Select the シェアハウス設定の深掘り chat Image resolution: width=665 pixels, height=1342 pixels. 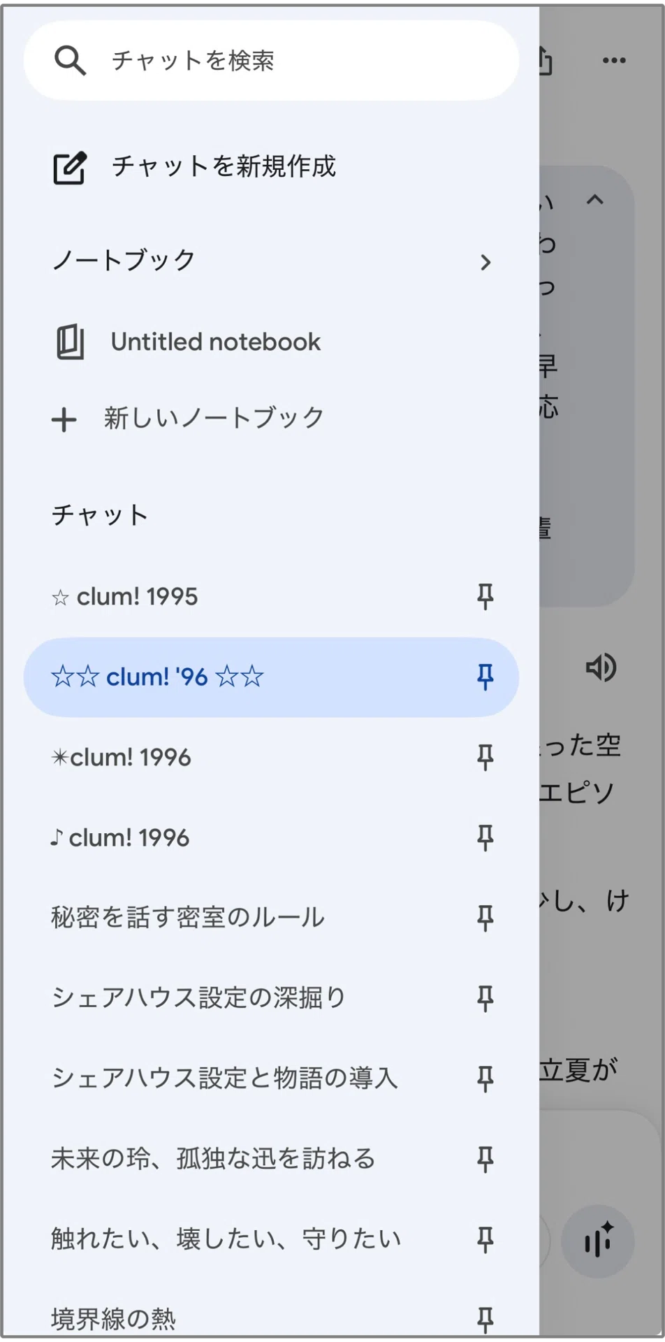199,998
